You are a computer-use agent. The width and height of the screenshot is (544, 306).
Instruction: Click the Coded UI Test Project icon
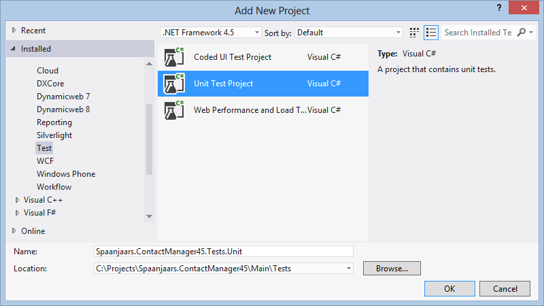point(174,57)
